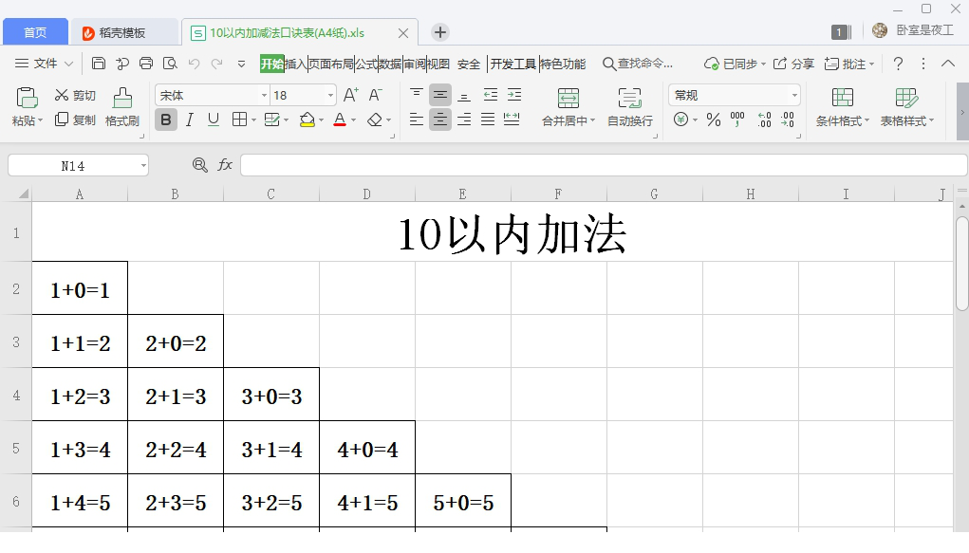Click the 批注 comment button
969x553 pixels.
pos(849,64)
